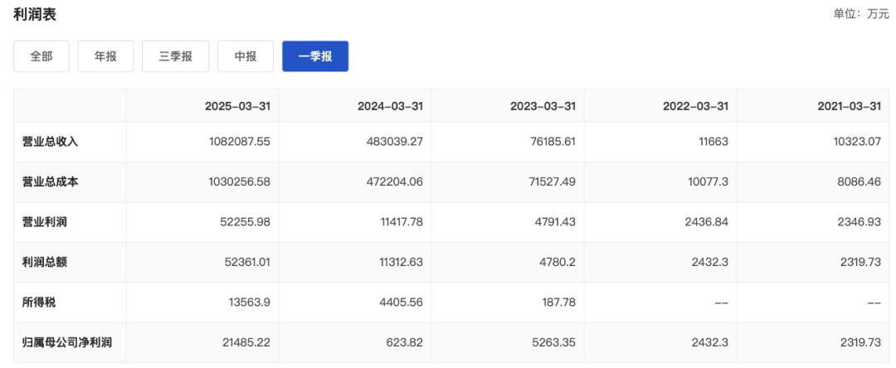Open the 三季报 tab

pyautogui.click(x=175, y=56)
